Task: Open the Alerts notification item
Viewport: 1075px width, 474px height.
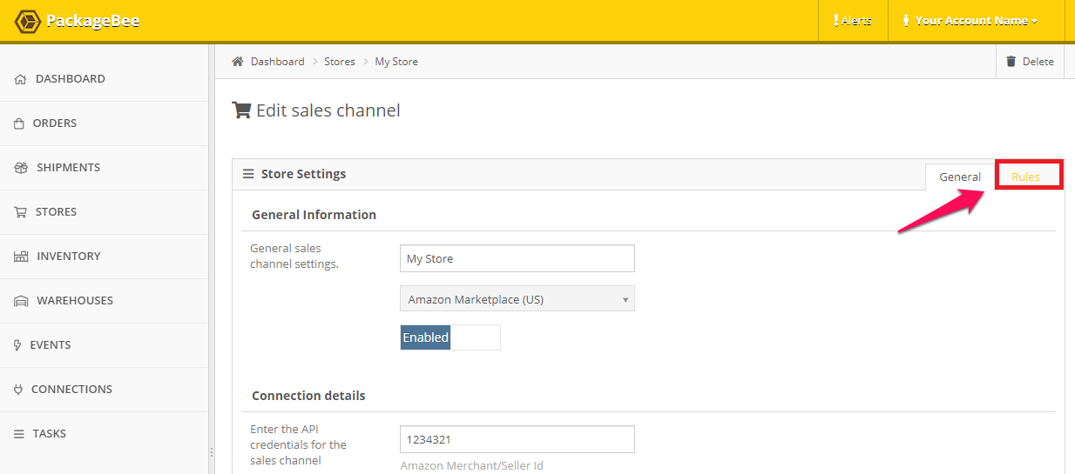Action: [853, 20]
